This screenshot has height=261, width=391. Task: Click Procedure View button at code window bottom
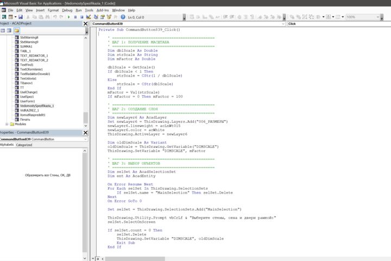(93, 259)
